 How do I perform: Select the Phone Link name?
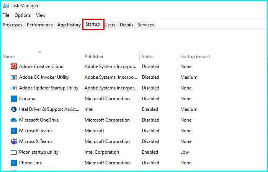[x=30, y=163]
